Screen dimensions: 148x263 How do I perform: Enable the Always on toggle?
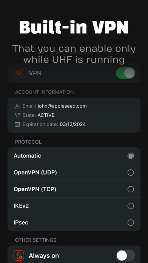(126, 255)
